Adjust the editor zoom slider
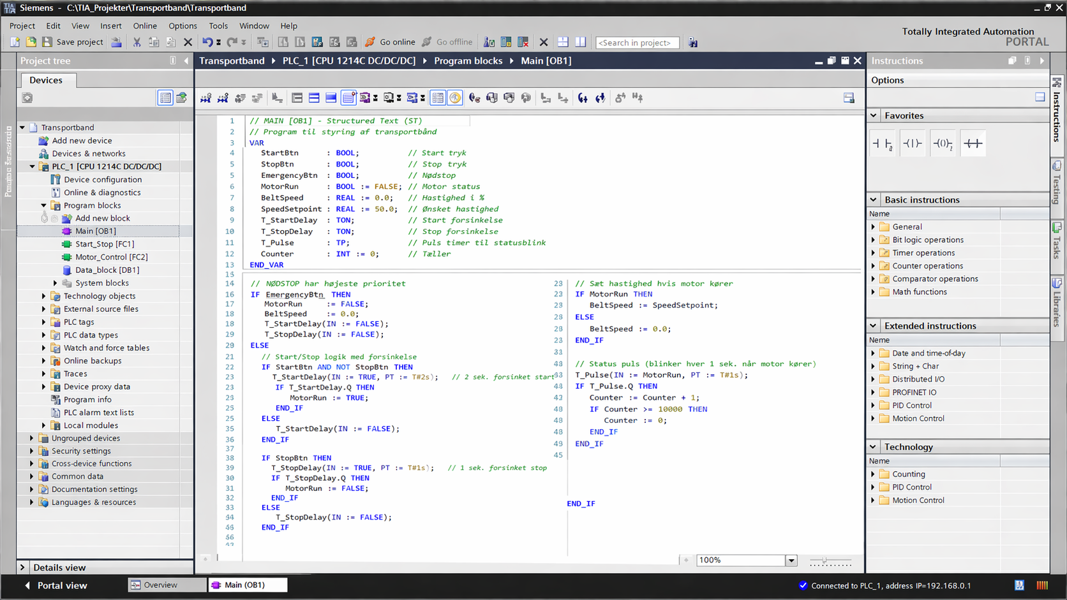 (x=824, y=560)
